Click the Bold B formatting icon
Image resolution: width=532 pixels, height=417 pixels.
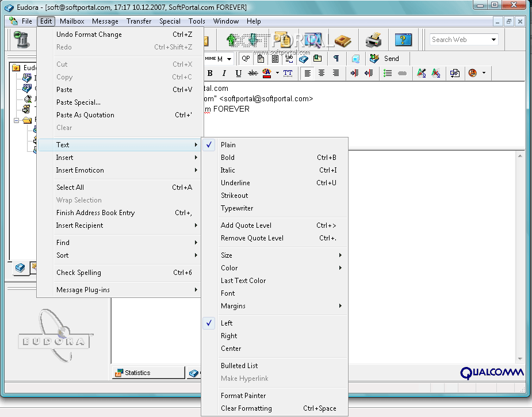210,73
